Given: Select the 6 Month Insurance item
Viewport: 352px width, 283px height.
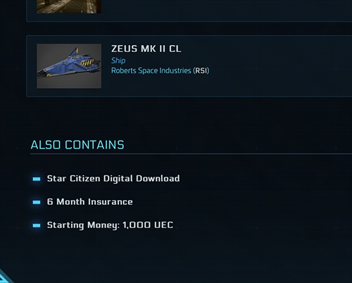Looking at the screenshot, I should coord(90,202).
